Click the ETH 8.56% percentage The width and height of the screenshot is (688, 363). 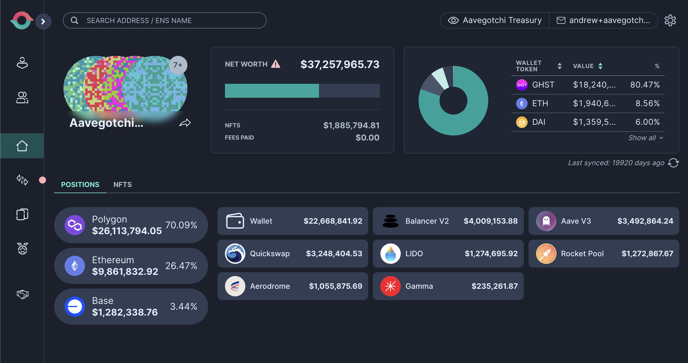point(648,104)
